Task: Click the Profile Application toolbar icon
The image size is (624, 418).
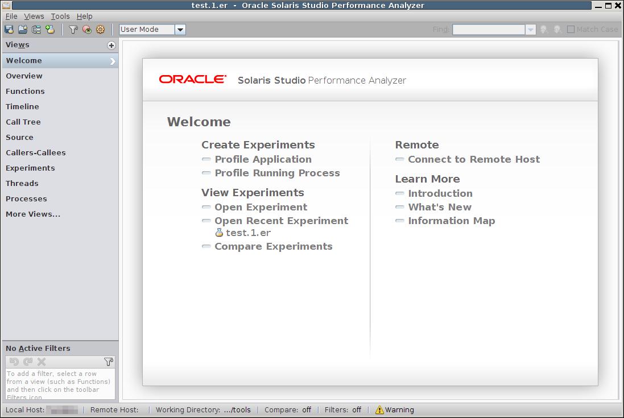Action: [9, 30]
